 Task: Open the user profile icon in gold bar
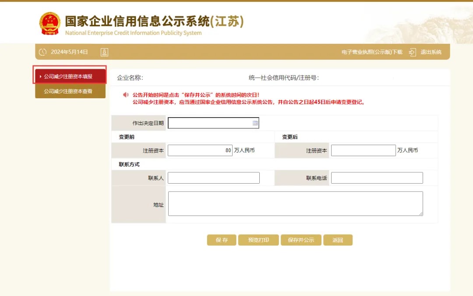tap(104, 52)
